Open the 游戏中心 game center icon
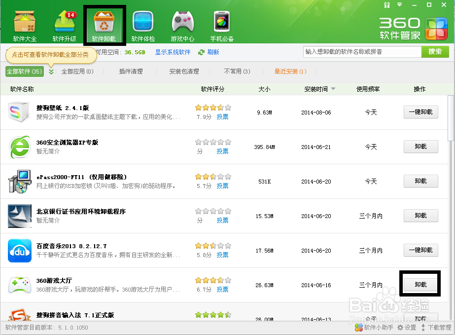Viewport: 455px width, 335px height. (182, 26)
